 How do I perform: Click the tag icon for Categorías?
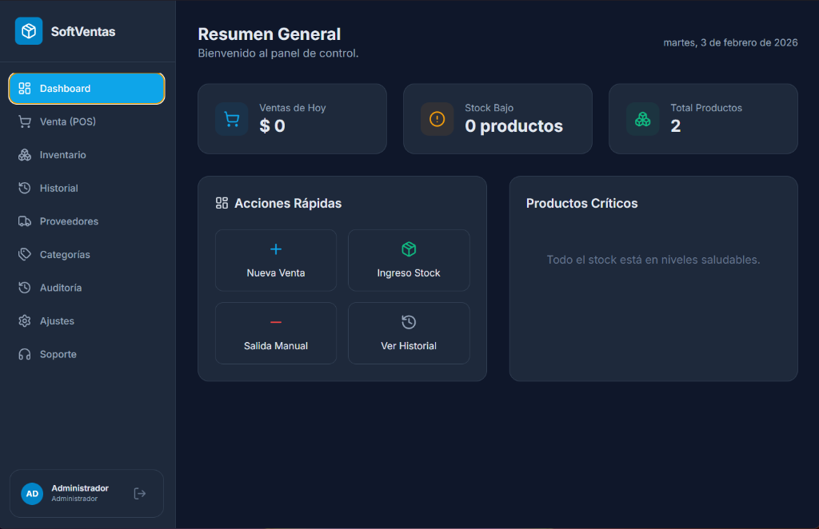point(25,254)
